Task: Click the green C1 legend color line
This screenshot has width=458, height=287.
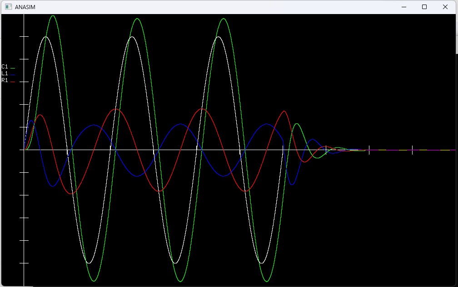Action: tap(13, 68)
